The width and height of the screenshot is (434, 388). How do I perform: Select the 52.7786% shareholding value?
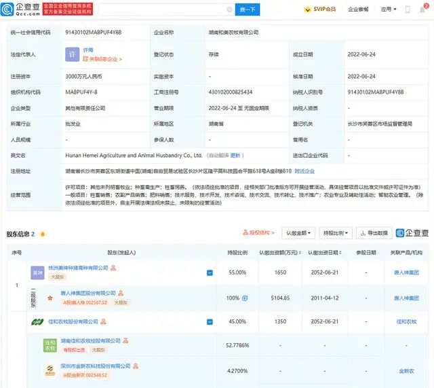click(237, 345)
